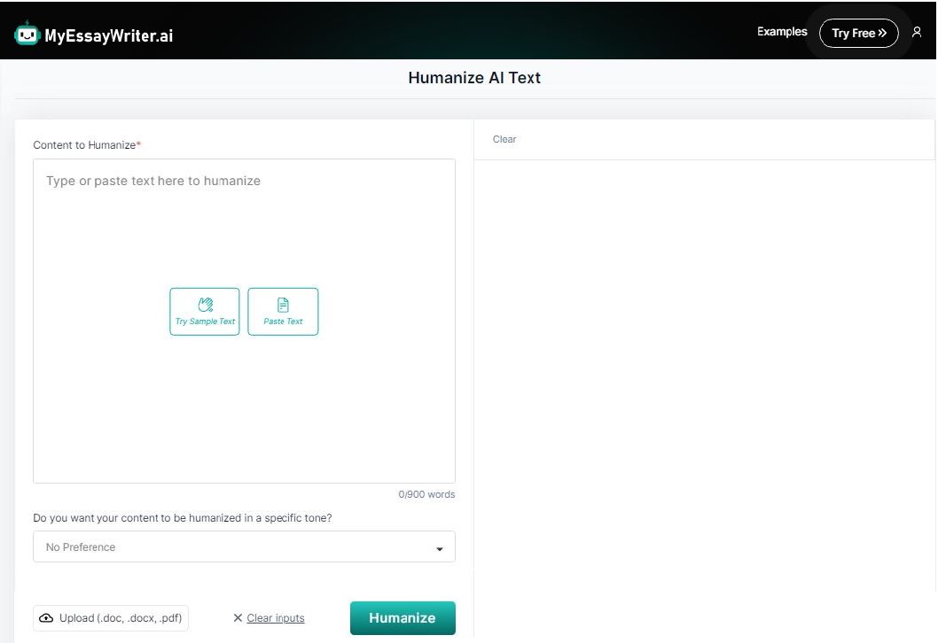
Task: Click the MyEssayWriter.ai brand name text
Action: point(109,35)
